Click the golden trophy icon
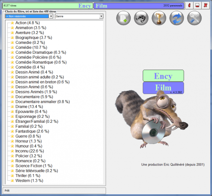The image size is (212, 196). coord(159,18)
